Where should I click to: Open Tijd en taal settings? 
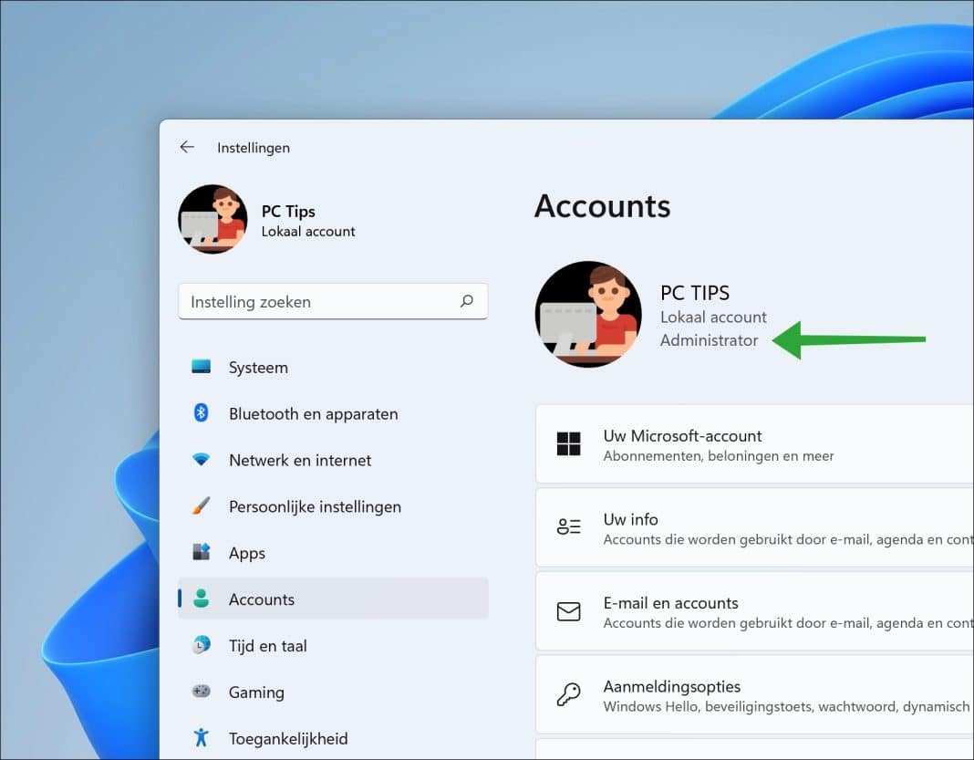click(333, 646)
